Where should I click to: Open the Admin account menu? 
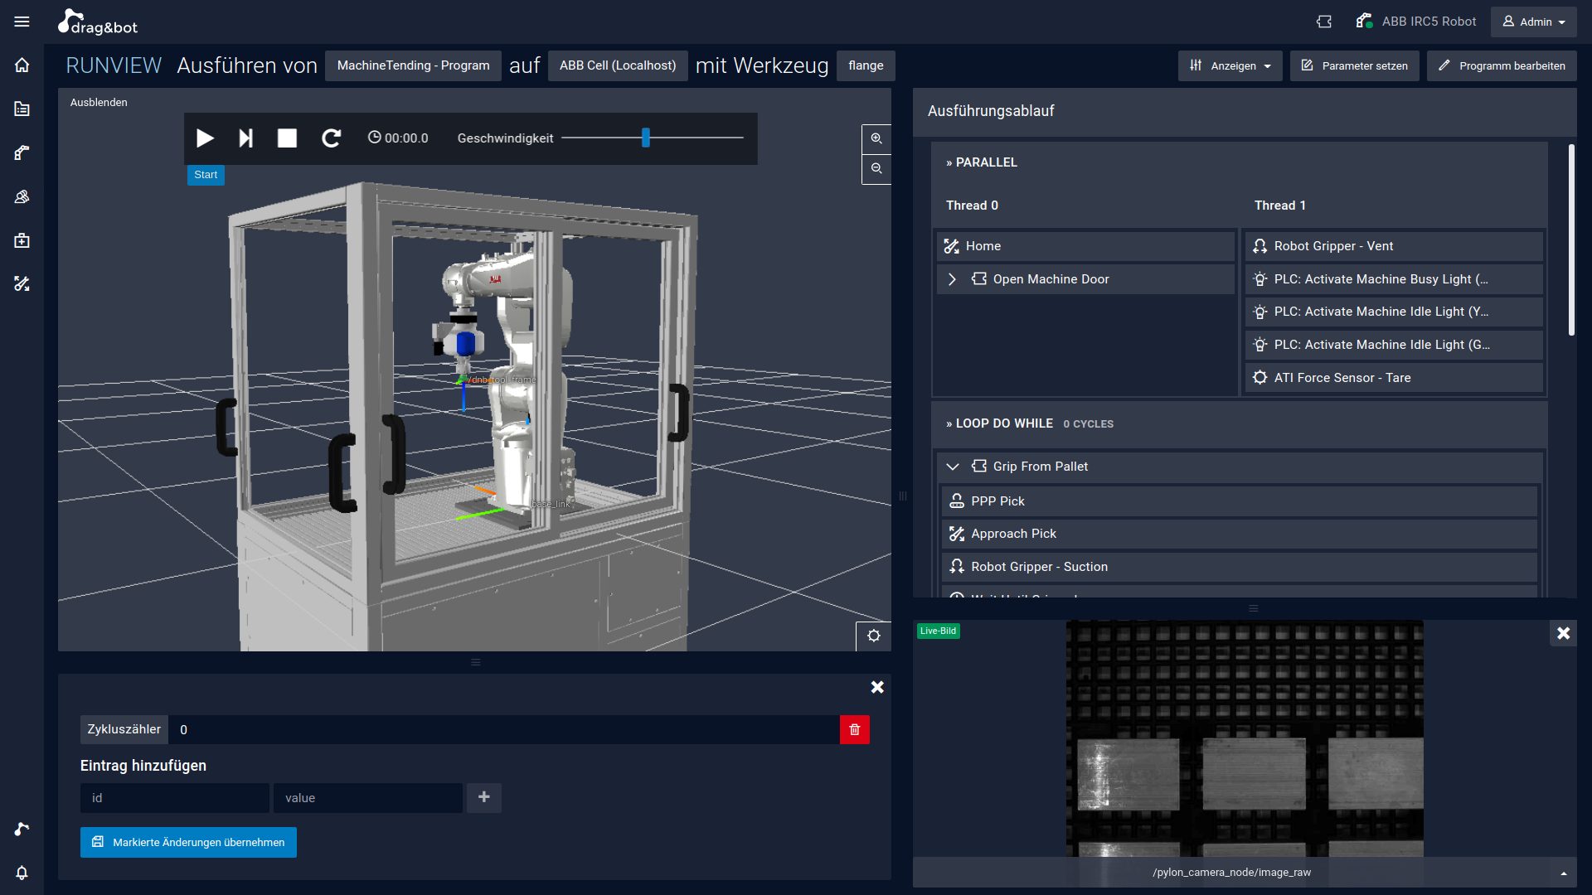coord(1533,22)
